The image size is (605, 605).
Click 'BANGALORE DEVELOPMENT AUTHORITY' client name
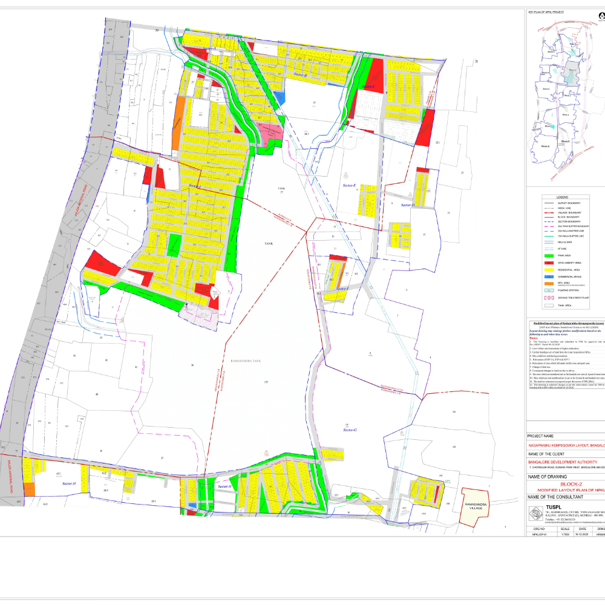[563, 462]
